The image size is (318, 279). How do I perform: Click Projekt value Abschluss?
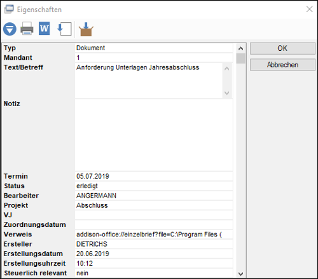coord(154,205)
